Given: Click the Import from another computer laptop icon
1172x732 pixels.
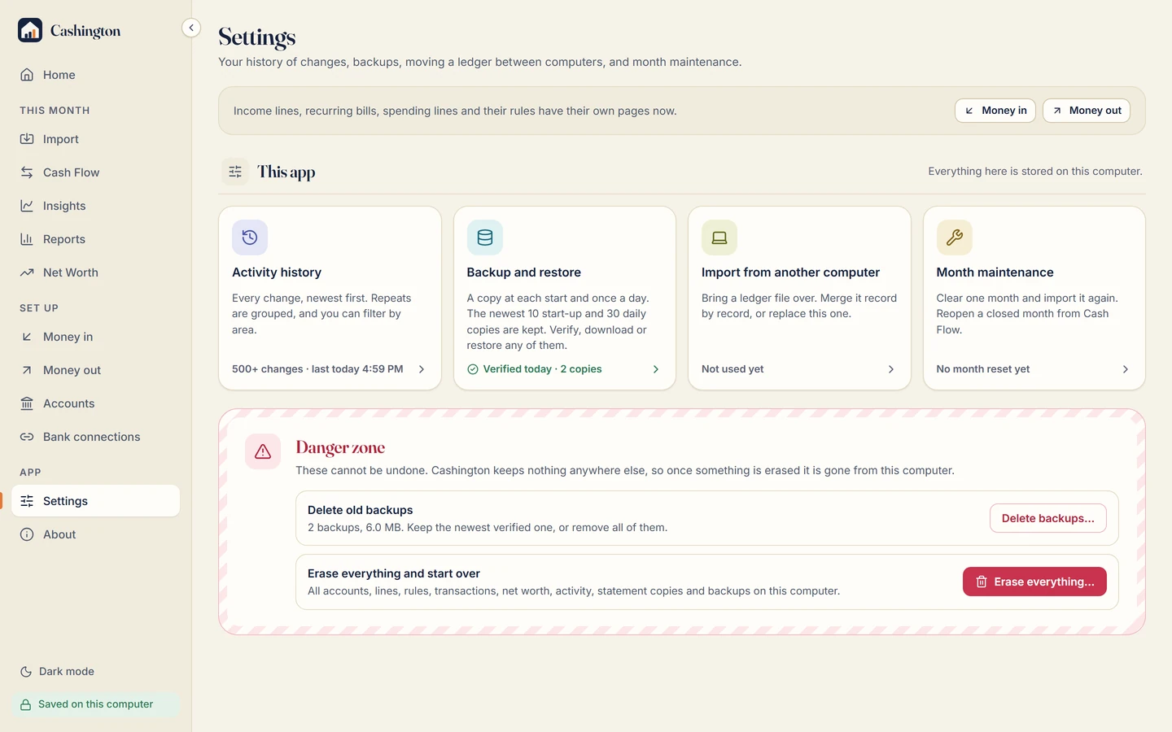Looking at the screenshot, I should coord(719,237).
